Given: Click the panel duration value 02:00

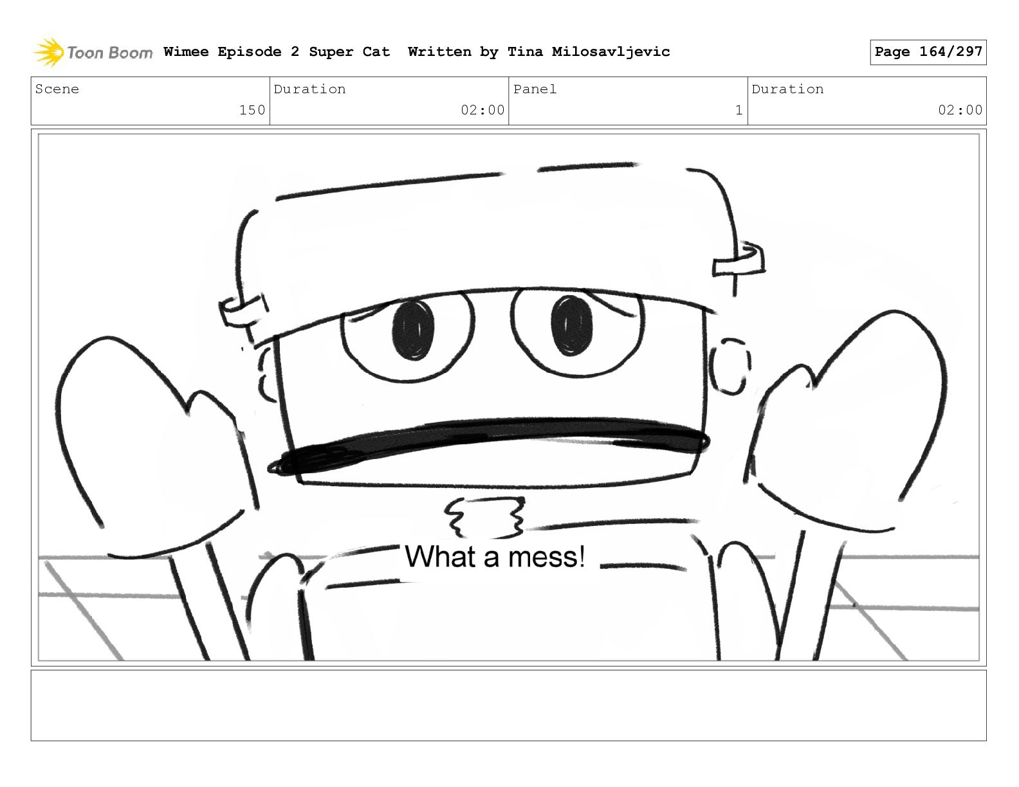Looking at the screenshot, I should (x=960, y=110).
